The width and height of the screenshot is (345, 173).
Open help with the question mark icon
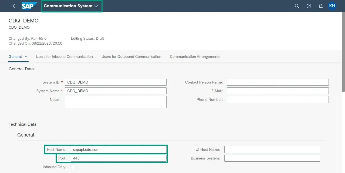click(309, 6)
